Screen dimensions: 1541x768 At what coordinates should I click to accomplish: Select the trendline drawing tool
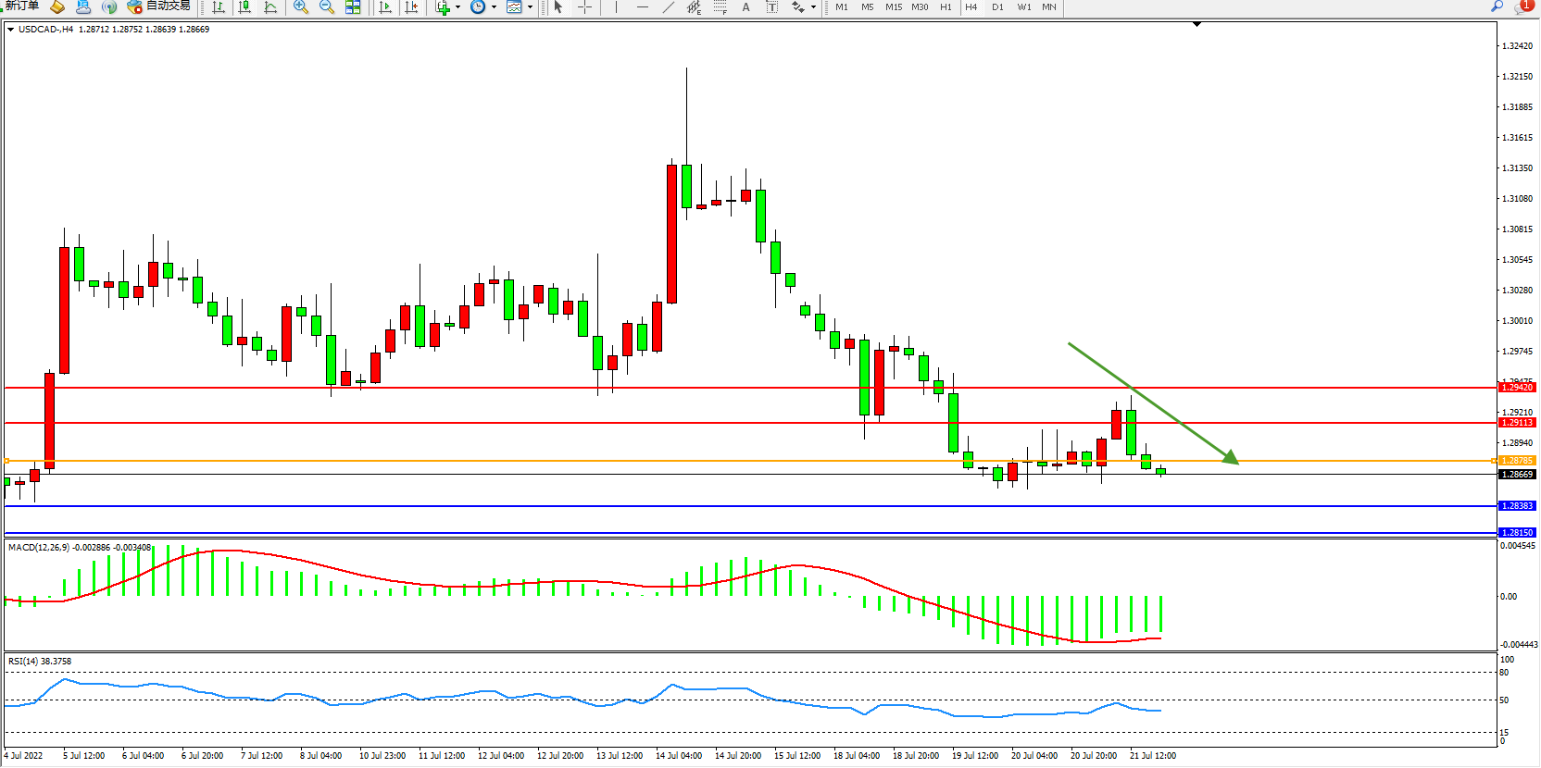668,7
